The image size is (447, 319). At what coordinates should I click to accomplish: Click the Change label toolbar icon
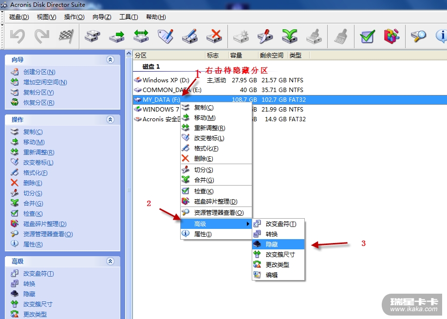[x=166, y=37]
